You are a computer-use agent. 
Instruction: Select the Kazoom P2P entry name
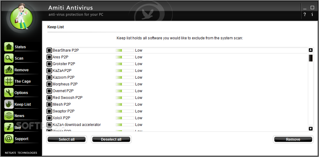tap(63, 77)
